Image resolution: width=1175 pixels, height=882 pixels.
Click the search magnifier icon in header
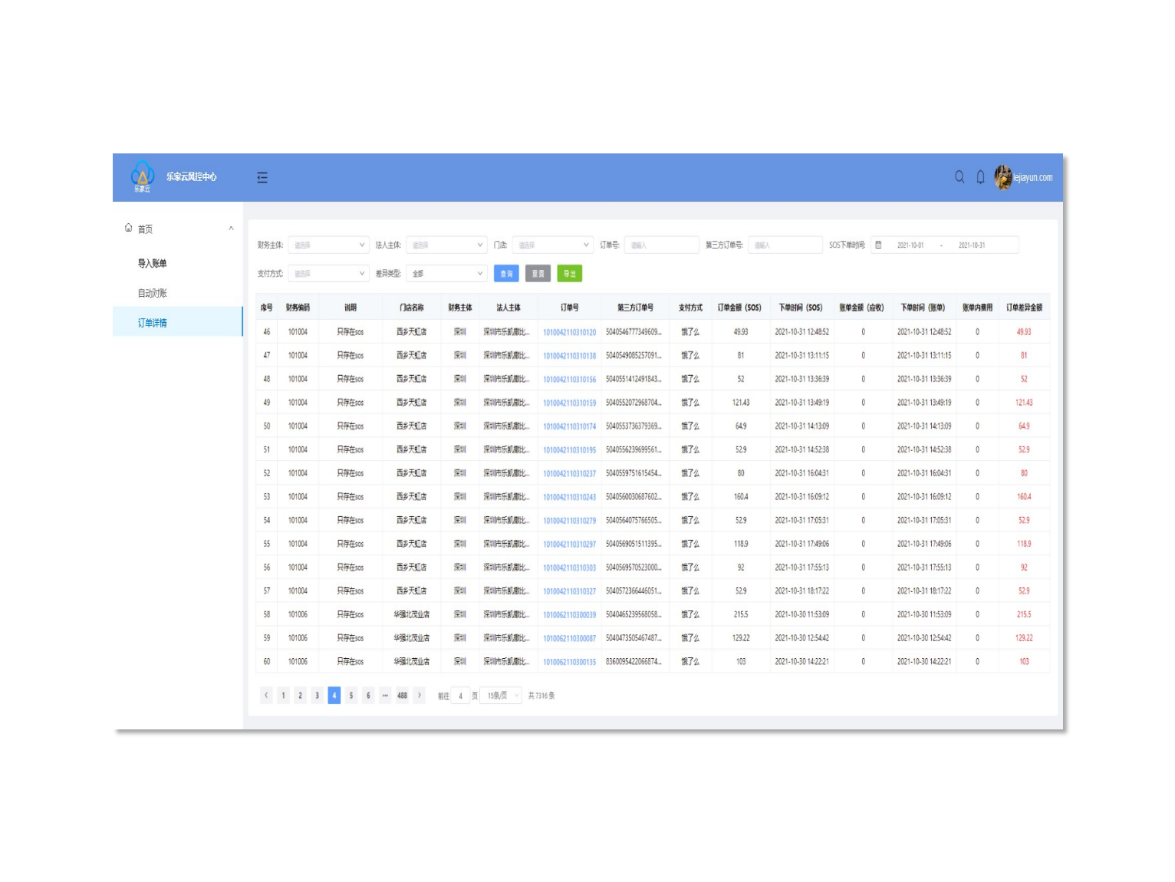(959, 177)
